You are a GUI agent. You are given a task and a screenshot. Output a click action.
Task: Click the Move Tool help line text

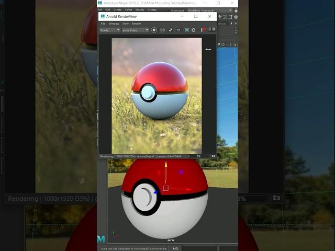134,249
